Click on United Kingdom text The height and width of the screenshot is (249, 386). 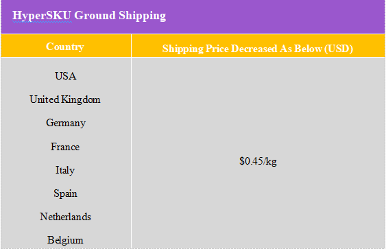pos(65,99)
